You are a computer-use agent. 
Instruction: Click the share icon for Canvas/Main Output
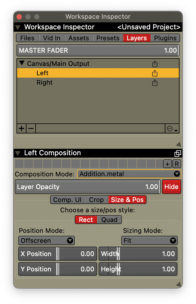[x=155, y=64]
